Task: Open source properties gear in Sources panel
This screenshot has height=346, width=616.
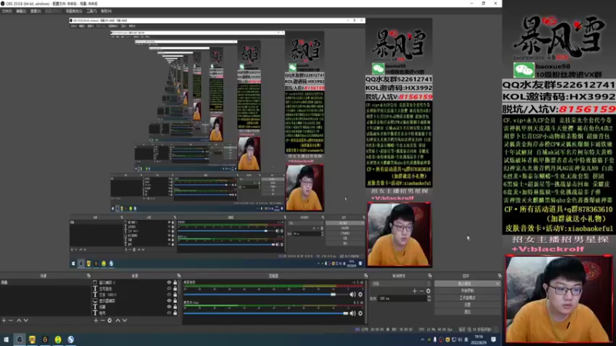Action: [x=109, y=321]
